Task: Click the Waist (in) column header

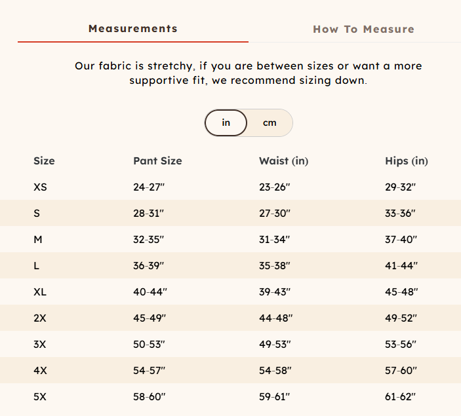Action: pyautogui.click(x=283, y=161)
